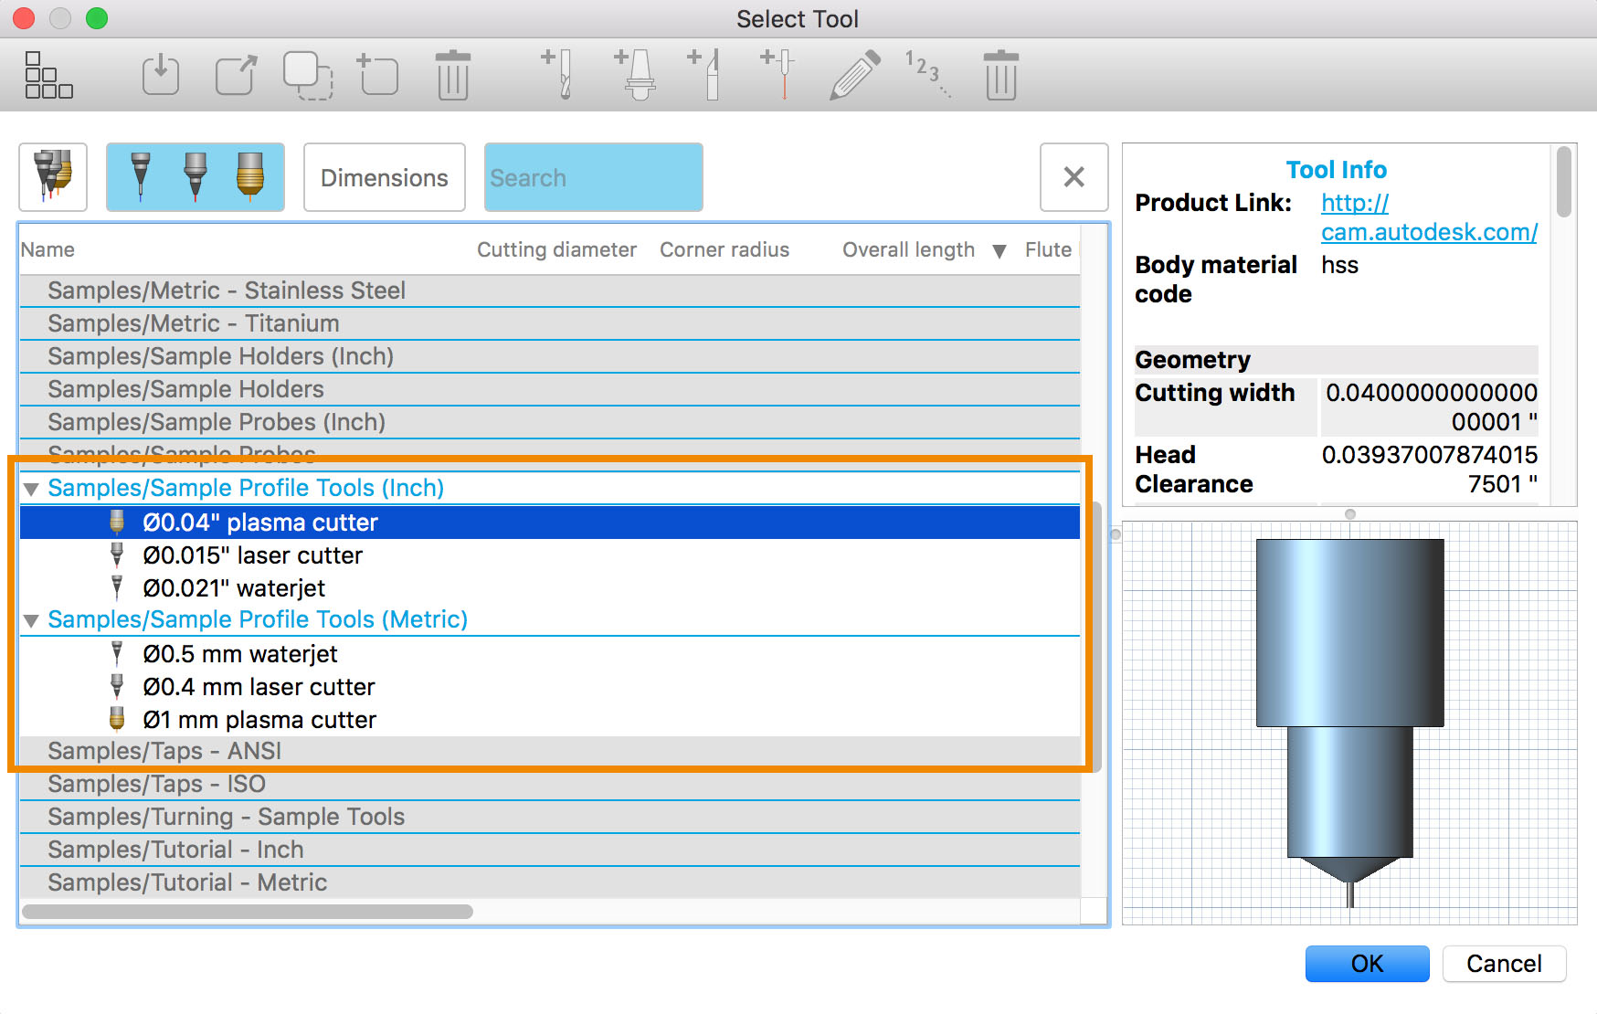Click the Search input field
Viewport: 1597px width, 1014px height.
click(x=593, y=177)
